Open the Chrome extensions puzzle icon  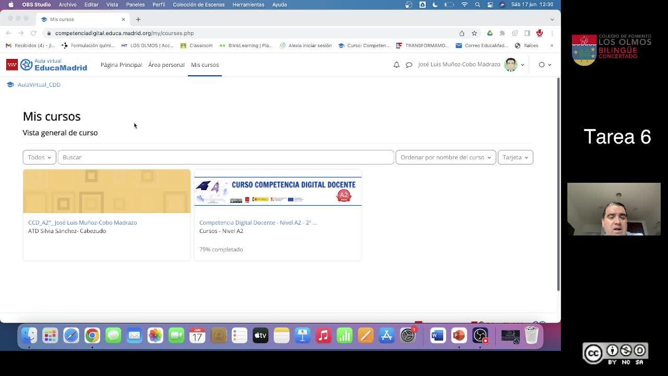pos(502,33)
